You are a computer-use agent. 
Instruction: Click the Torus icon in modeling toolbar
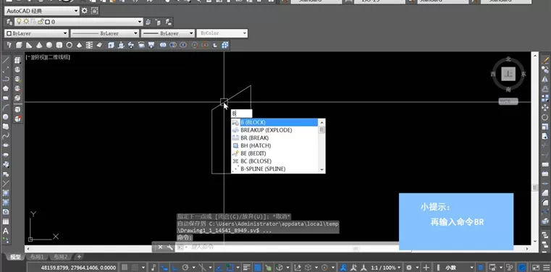[70, 45]
